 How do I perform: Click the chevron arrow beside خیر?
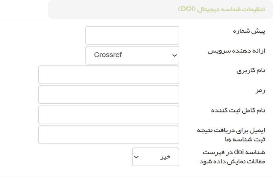(136, 157)
